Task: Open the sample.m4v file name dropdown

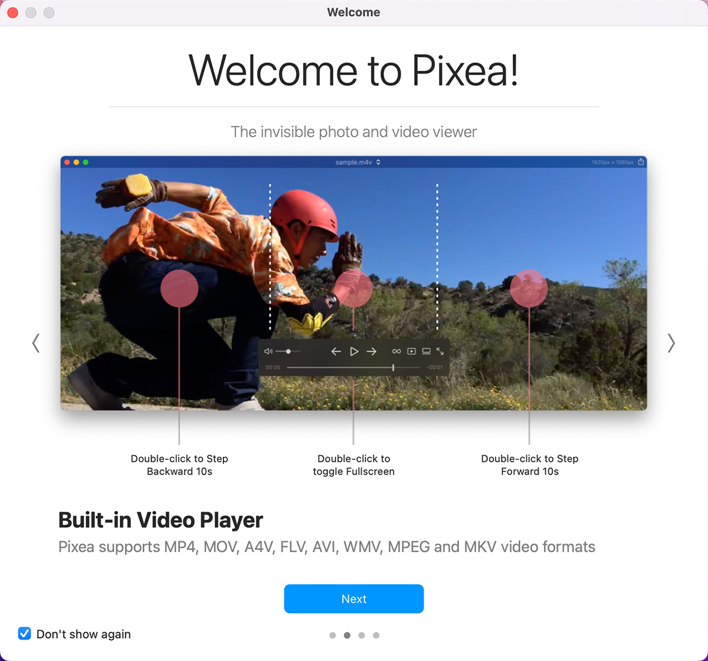Action: tap(358, 162)
